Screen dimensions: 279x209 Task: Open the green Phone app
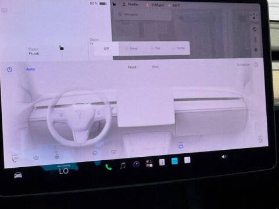(x=108, y=167)
